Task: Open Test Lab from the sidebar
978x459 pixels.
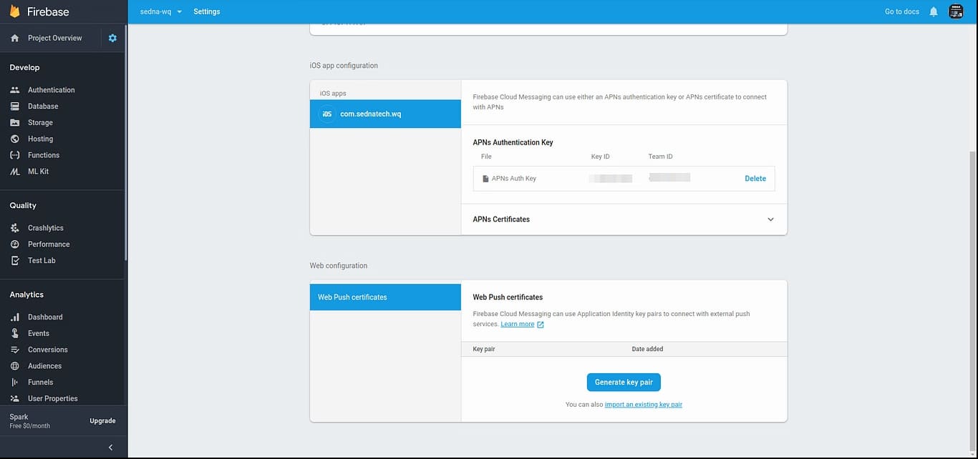Action: 42,260
